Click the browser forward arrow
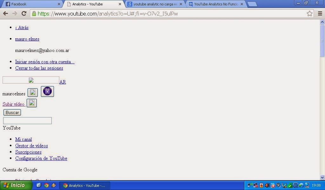This screenshot has height=190, width=325. [15, 14]
